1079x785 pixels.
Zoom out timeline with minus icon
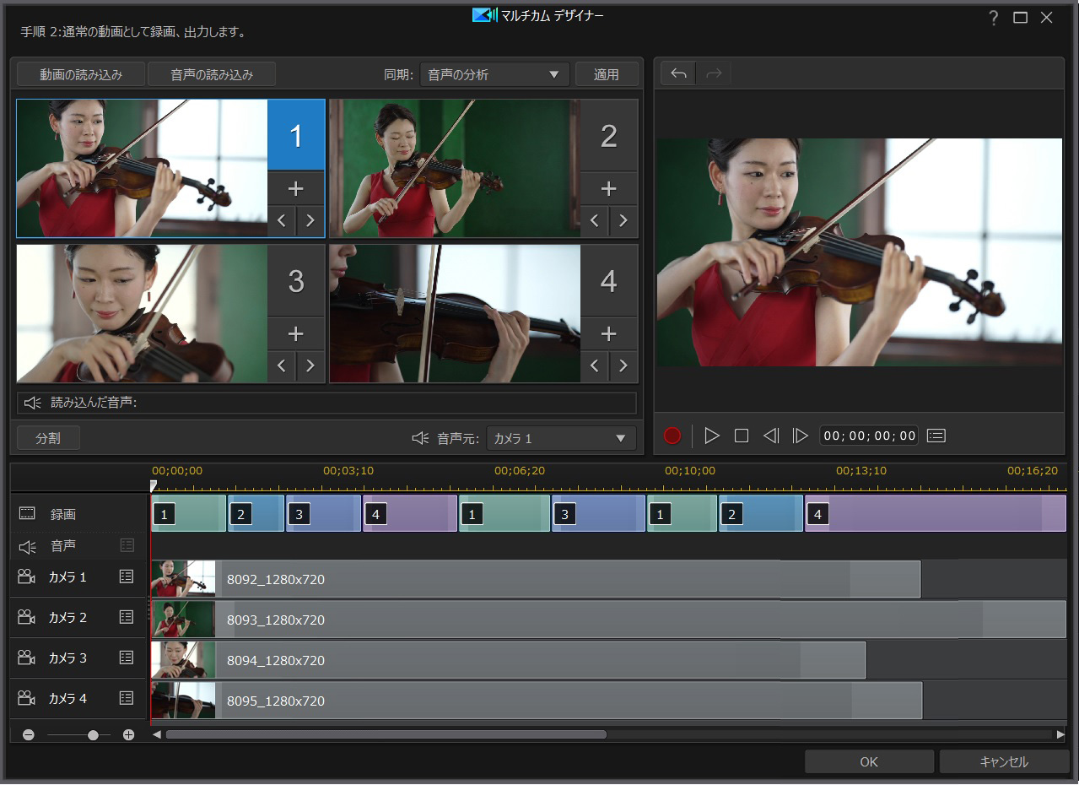pyautogui.click(x=29, y=735)
